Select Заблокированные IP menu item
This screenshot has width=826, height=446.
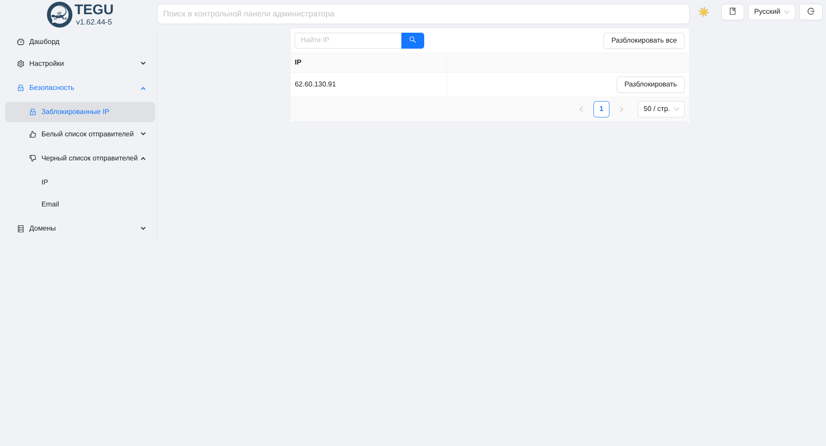pyautogui.click(x=75, y=112)
